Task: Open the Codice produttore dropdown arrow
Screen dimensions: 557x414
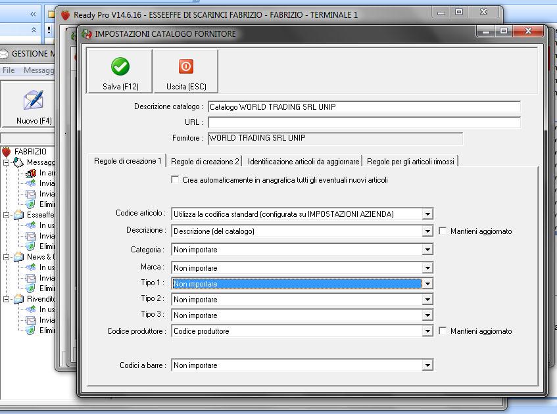Action: 427,331
